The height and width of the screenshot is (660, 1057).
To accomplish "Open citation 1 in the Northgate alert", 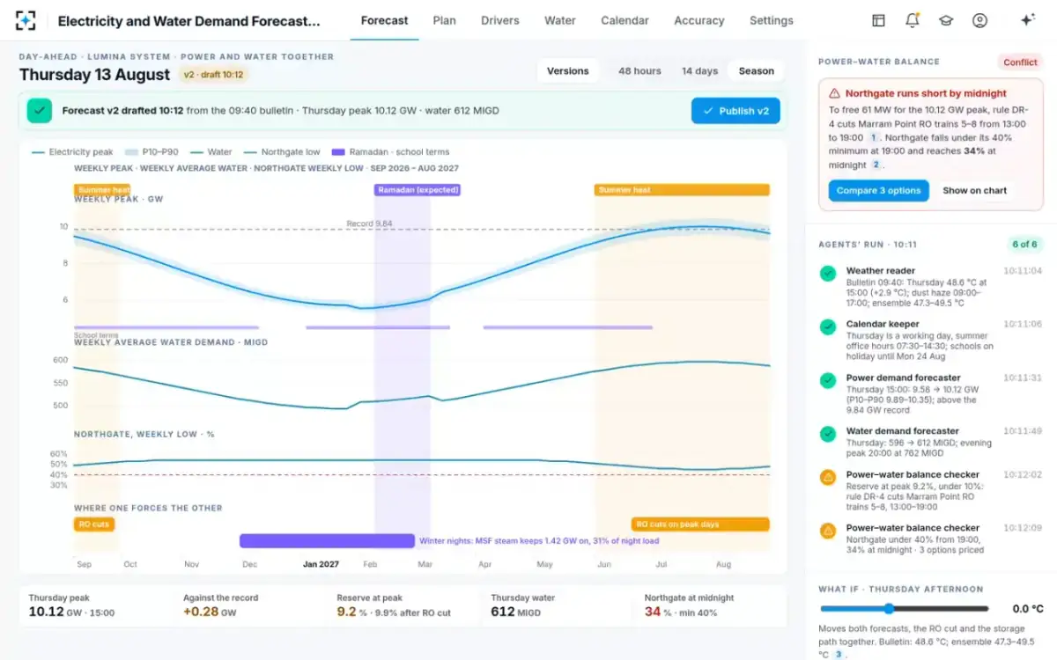I will click(x=874, y=138).
